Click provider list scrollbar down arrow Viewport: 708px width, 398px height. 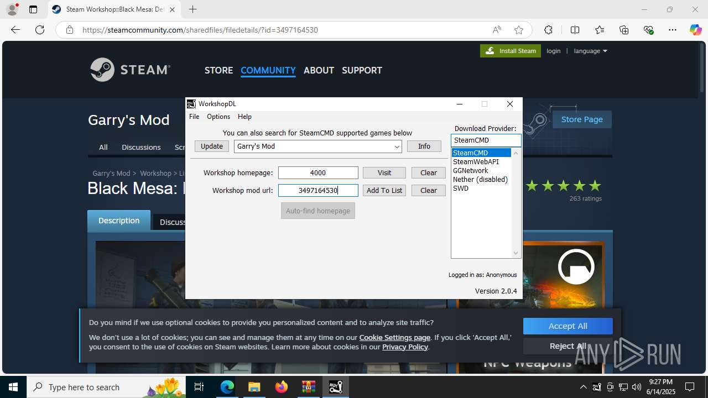click(x=516, y=253)
